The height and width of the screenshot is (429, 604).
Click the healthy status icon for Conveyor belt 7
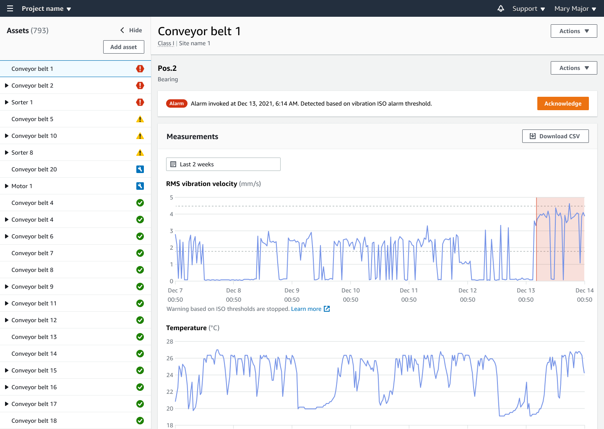coord(140,253)
